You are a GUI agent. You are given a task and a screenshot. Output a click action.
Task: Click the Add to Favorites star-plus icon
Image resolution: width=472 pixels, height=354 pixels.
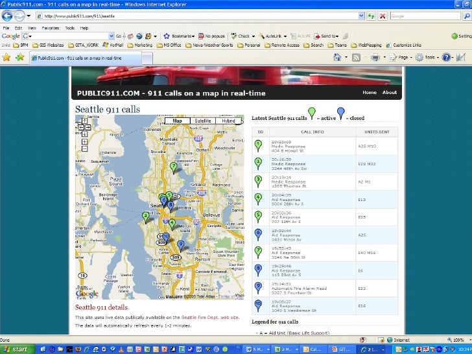[x=19, y=58]
